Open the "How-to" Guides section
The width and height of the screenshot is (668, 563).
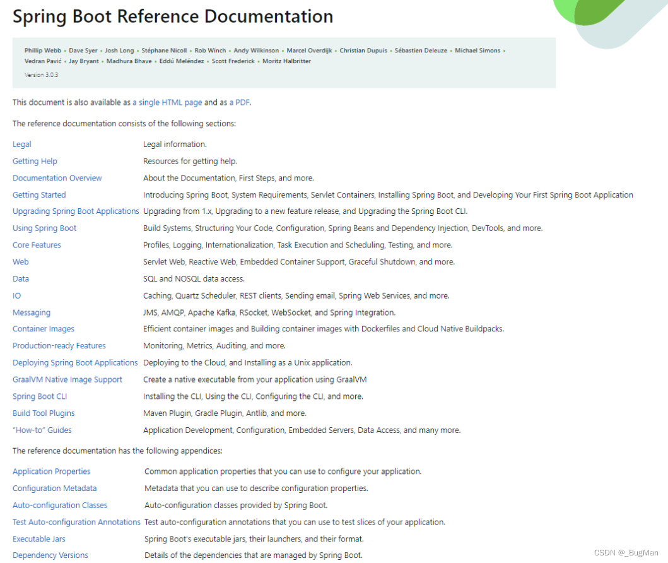(x=42, y=430)
